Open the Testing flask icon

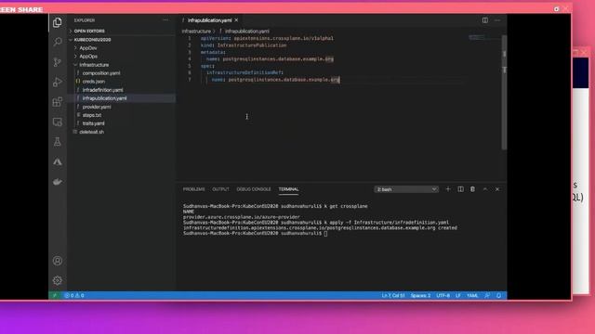point(58,142)
